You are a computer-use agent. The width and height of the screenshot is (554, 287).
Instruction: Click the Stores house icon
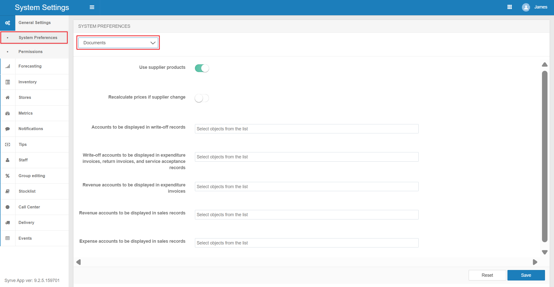[8, 98]
